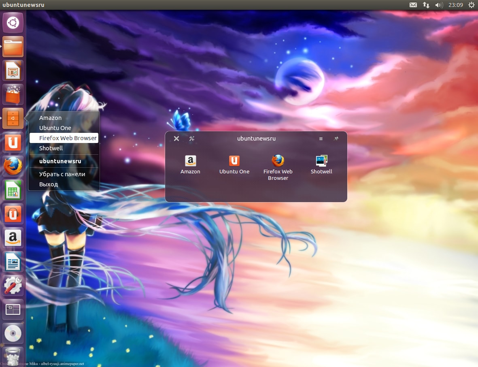
Task: Open the Ubuntu Software Center shopping bag icon
Action: [x=13, y=94]
